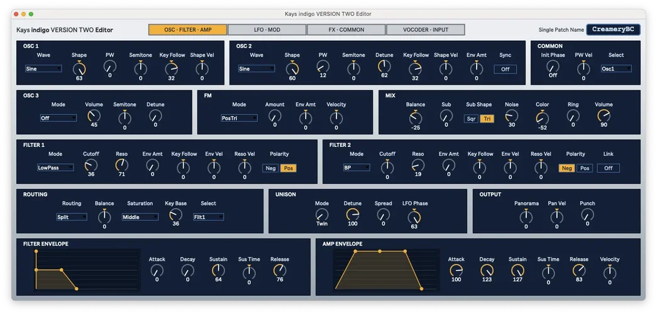Open the Routing Split dropdown
The width and height of the screenshot is (657, 314).
(x=72, y=217)
